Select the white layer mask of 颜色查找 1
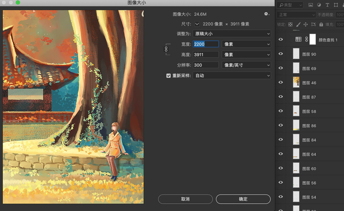This screenshot has height=211, width=344. 313,39
